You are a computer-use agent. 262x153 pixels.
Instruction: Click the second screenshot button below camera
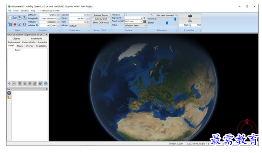pos(190,21)
